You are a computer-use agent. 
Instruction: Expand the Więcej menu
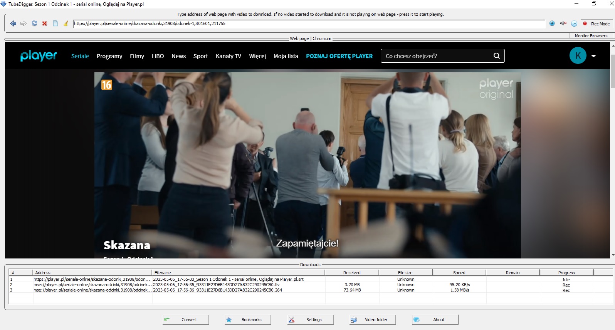(x=257, y=56)
